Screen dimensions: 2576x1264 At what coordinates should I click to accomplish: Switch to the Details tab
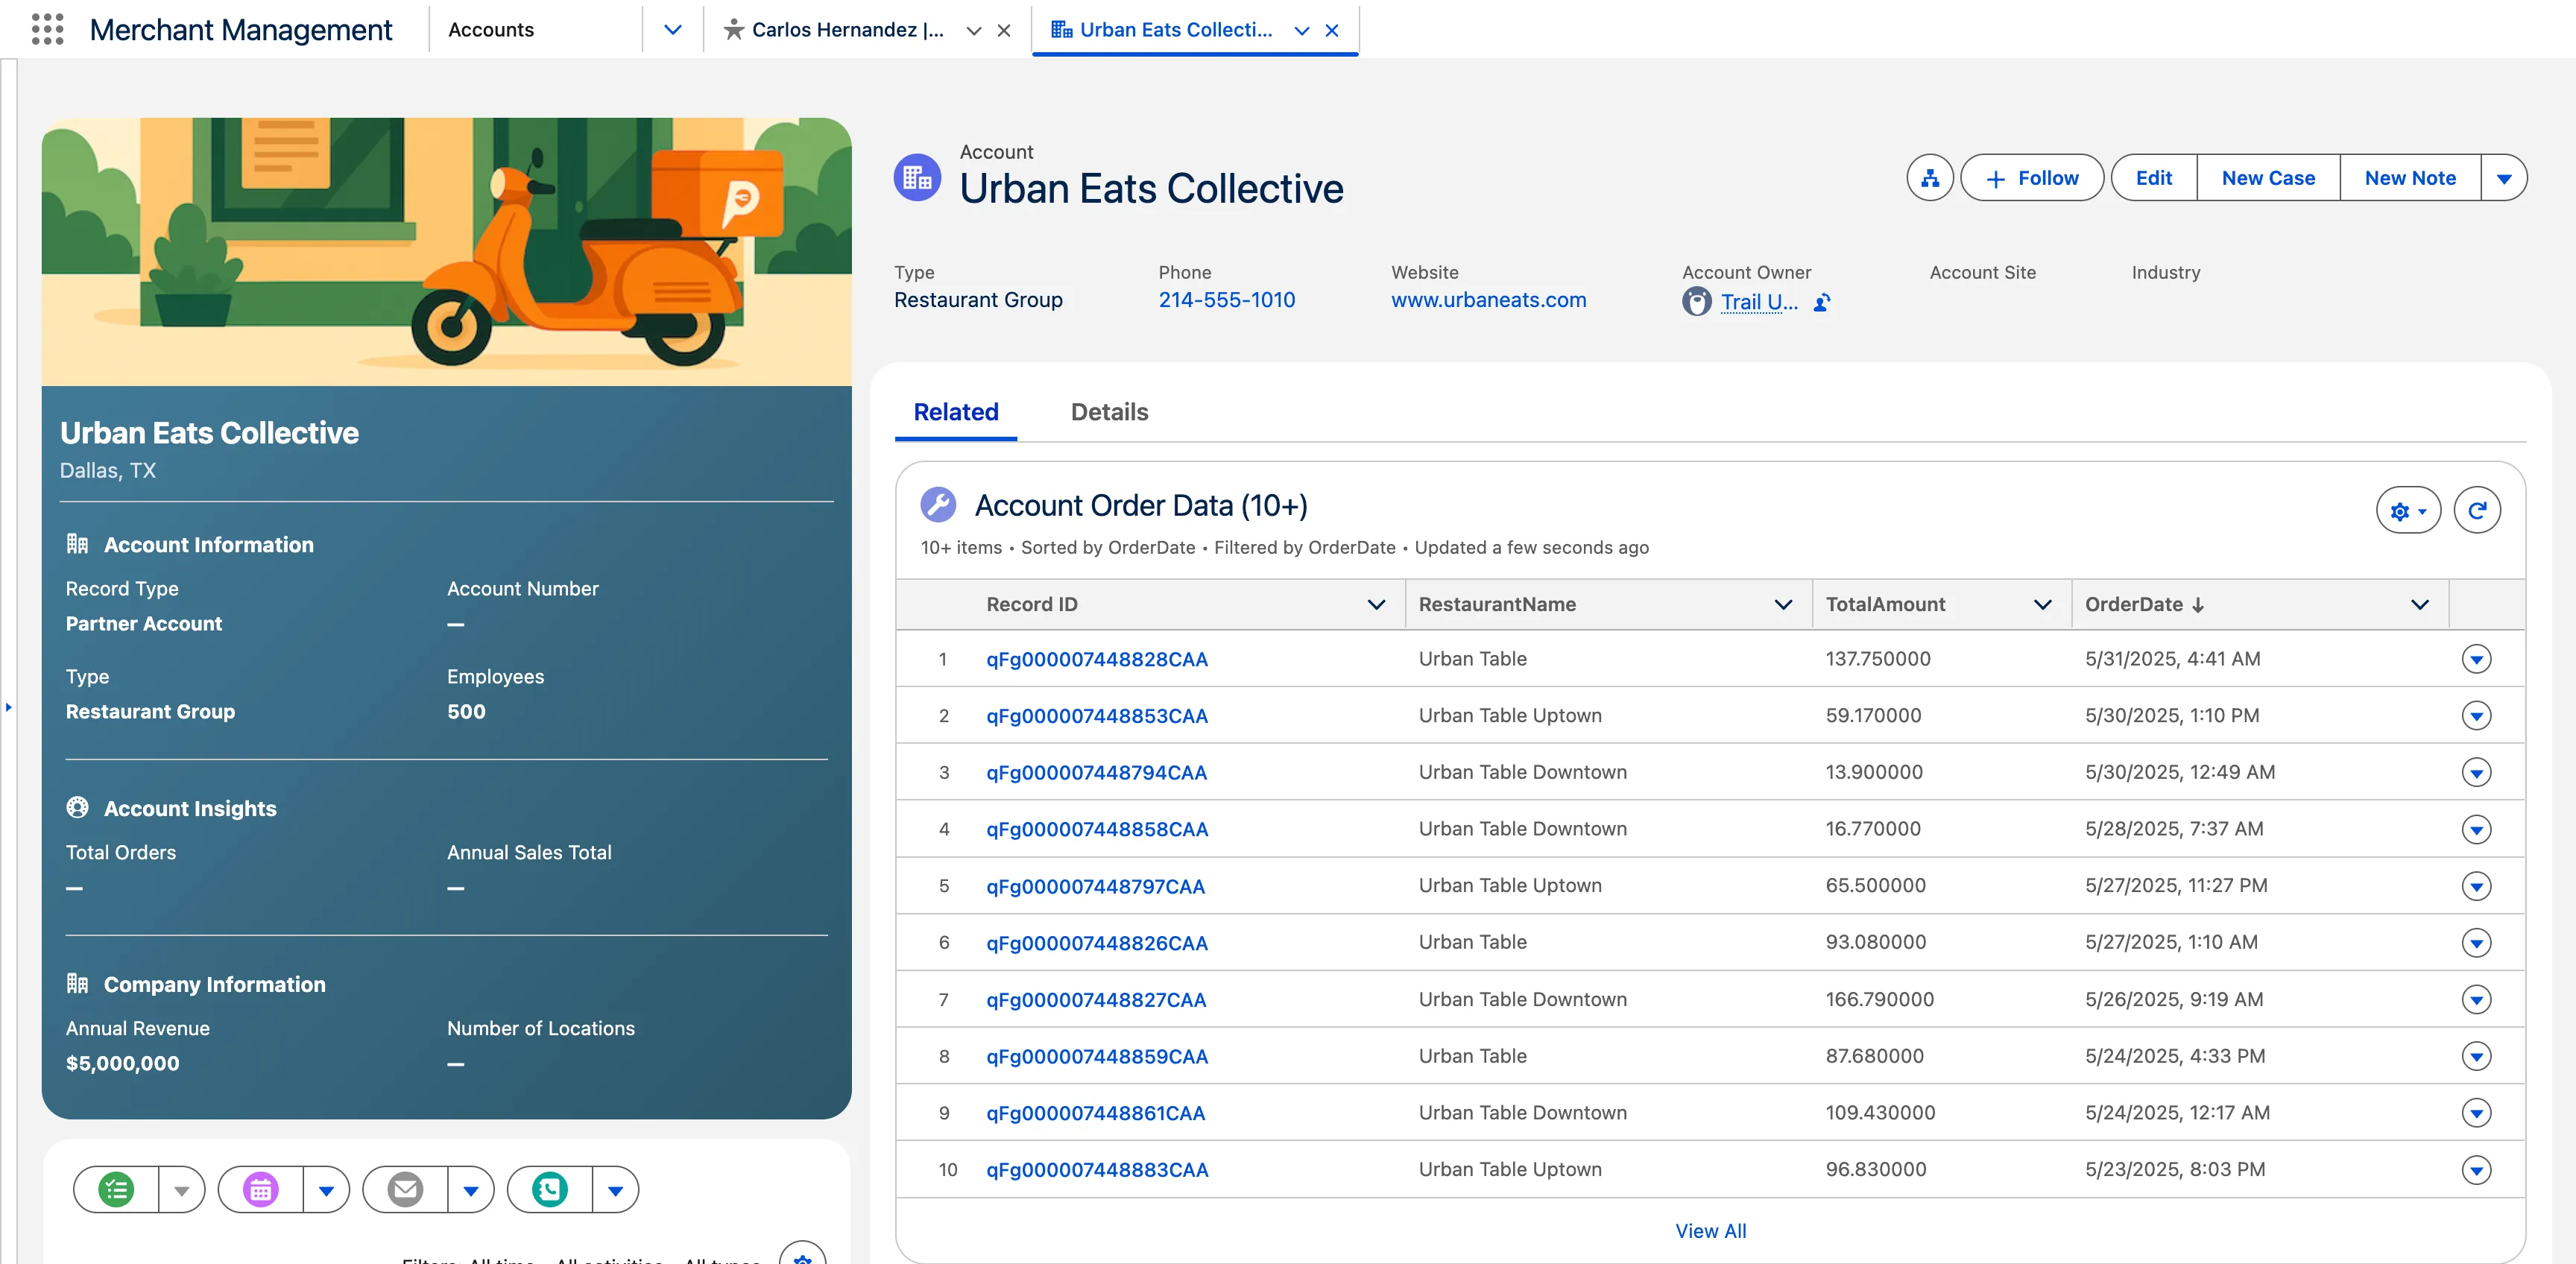click(x=1109, y=412)
